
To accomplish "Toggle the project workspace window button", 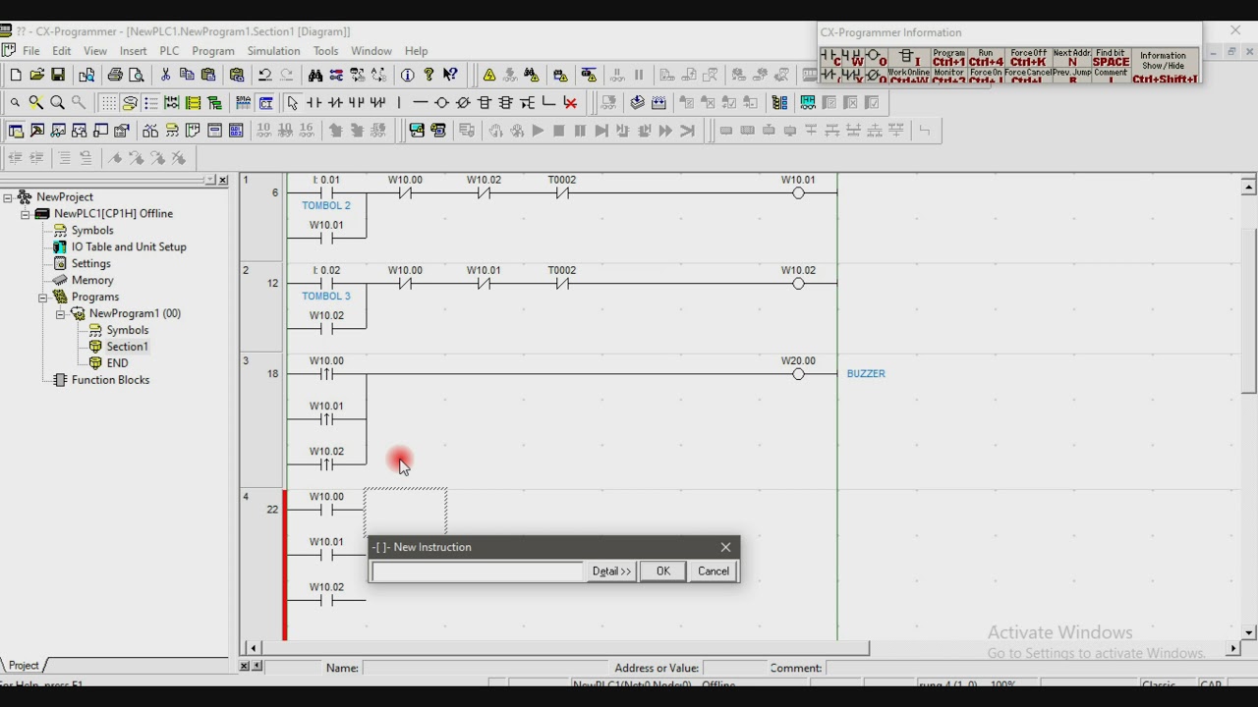I will pyautogui.click(x=16, y=131).
